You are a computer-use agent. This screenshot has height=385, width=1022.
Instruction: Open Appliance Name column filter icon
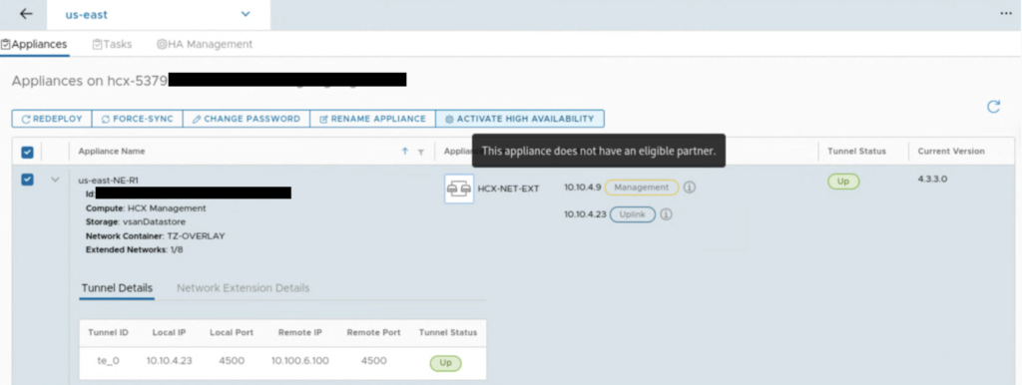tap(421, 152)
